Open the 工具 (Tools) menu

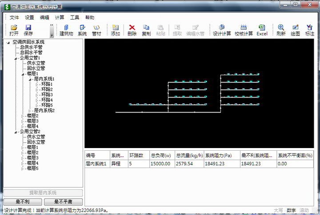(x=75, y=18)
